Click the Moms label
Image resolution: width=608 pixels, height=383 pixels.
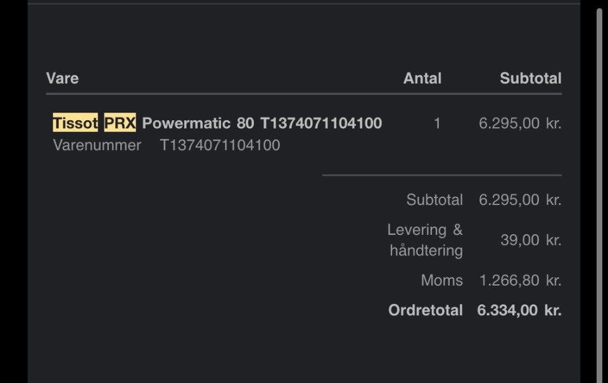coord(441,280)
